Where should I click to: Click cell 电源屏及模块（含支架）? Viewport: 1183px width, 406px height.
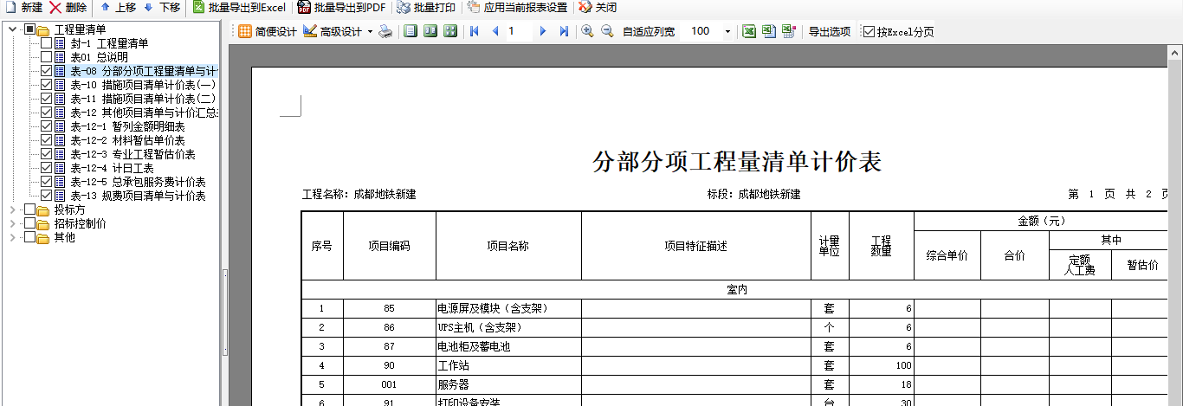click(x=508, y=308)
